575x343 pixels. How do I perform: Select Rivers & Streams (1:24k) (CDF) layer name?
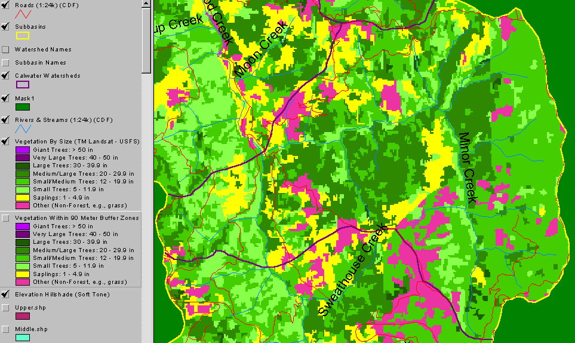point(64,120)
